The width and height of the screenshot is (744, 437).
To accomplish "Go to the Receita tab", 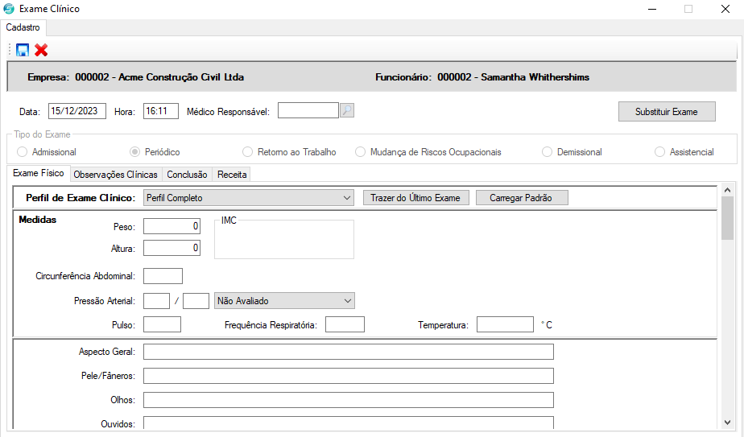I will (x=232, y=175).
